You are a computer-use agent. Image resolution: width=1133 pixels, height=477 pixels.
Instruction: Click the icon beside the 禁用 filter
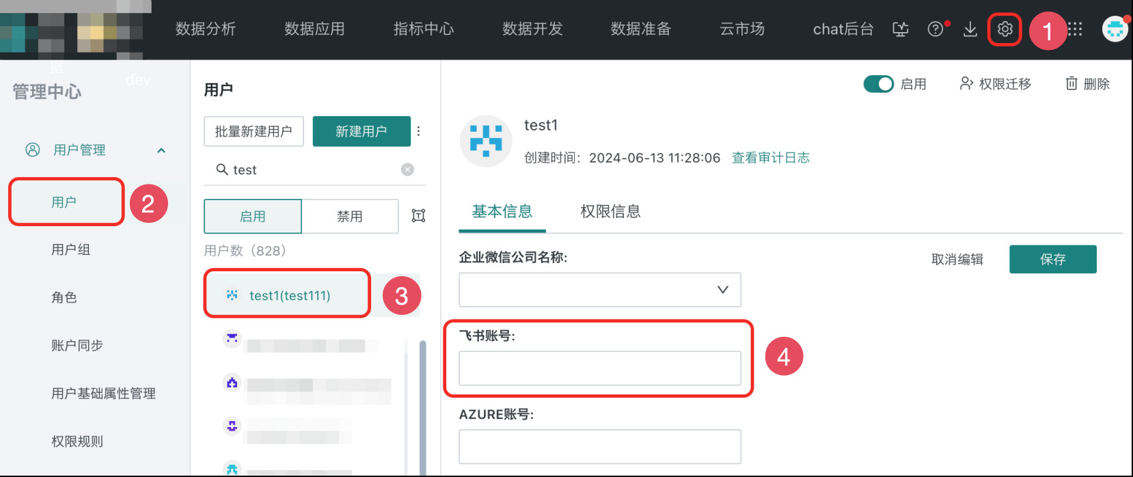click(418, 216)
